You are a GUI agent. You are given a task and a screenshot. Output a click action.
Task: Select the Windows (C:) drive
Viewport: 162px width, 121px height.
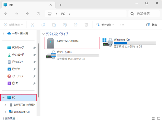coord(129,43)
